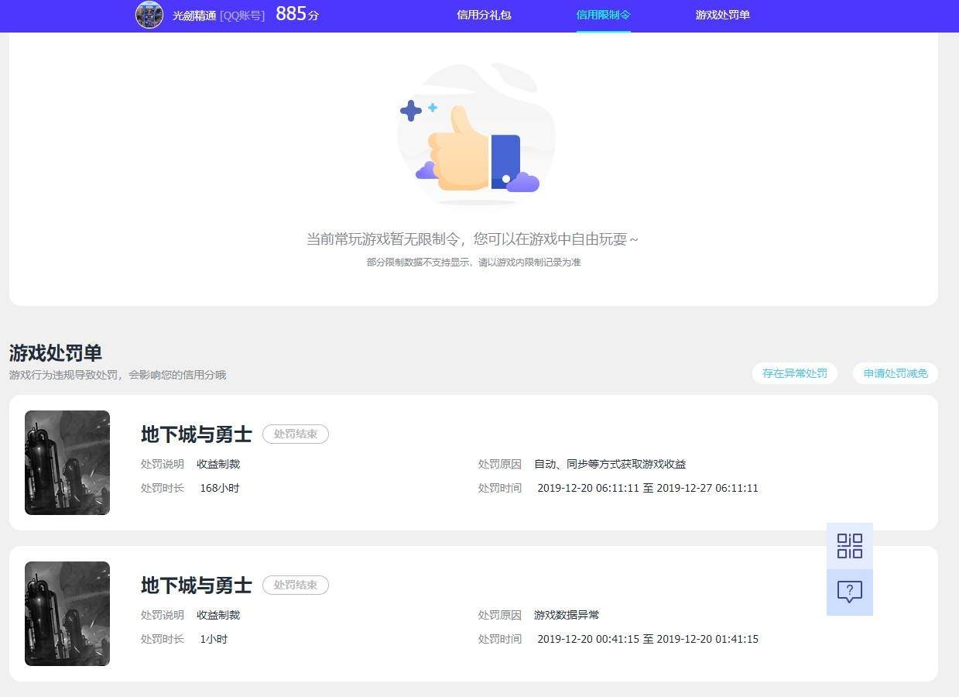Click subtitle 游戏行为违规导致处罚
The height and width of the screenshot is (697, 959).
[x=118, y=375]
